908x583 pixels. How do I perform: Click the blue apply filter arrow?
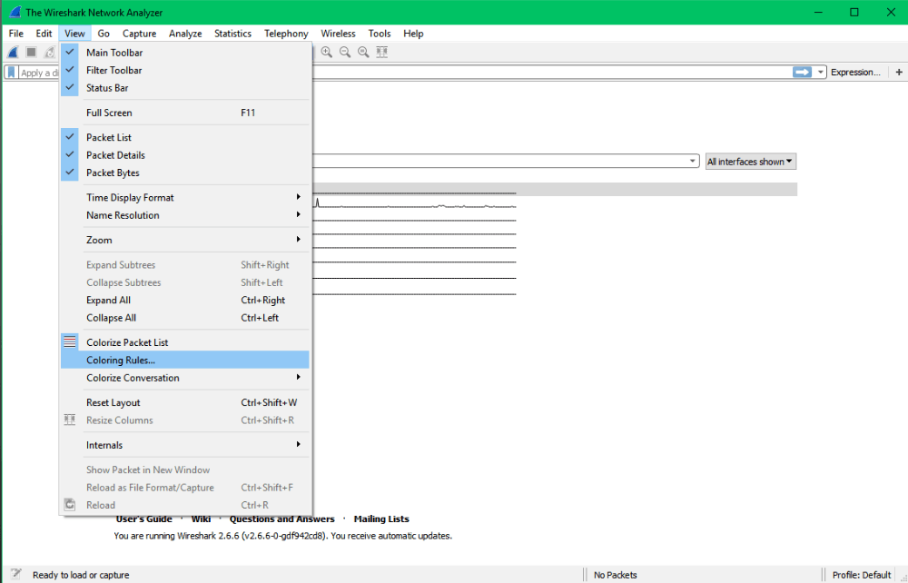click(802, 72)
